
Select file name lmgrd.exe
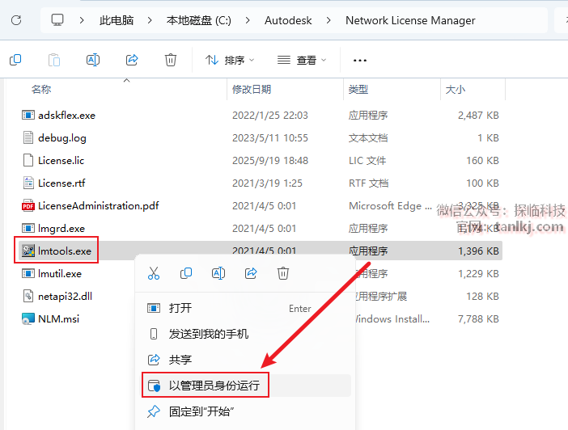tap(61, 229)
